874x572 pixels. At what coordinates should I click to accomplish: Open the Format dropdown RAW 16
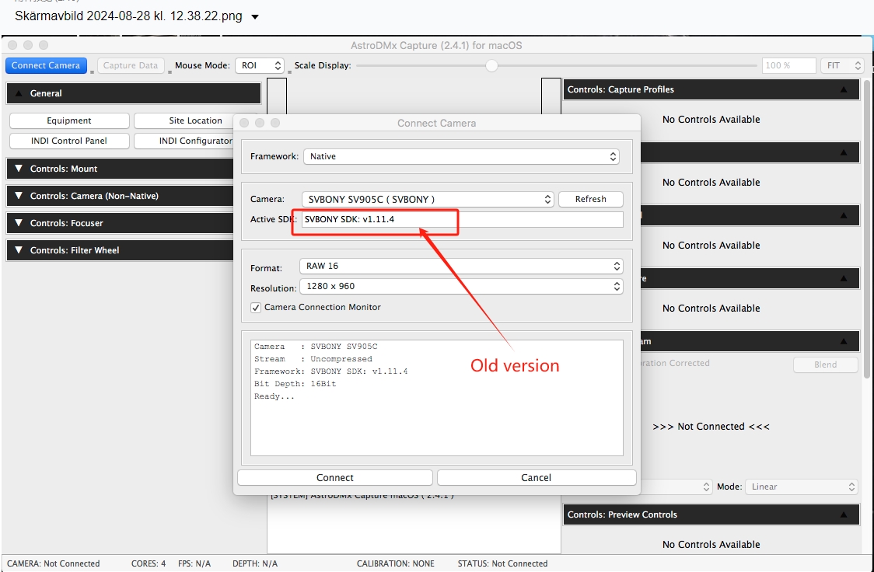[x=461, y=266]
